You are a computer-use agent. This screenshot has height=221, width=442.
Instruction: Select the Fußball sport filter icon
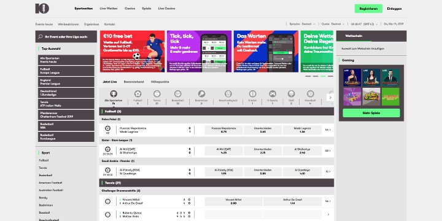(138, 94)
